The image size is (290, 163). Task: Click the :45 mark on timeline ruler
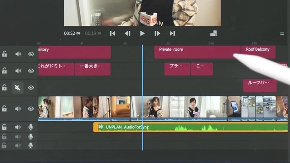click(82, 43)
